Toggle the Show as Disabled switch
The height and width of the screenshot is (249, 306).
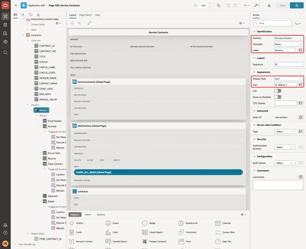tap(278, 97)
